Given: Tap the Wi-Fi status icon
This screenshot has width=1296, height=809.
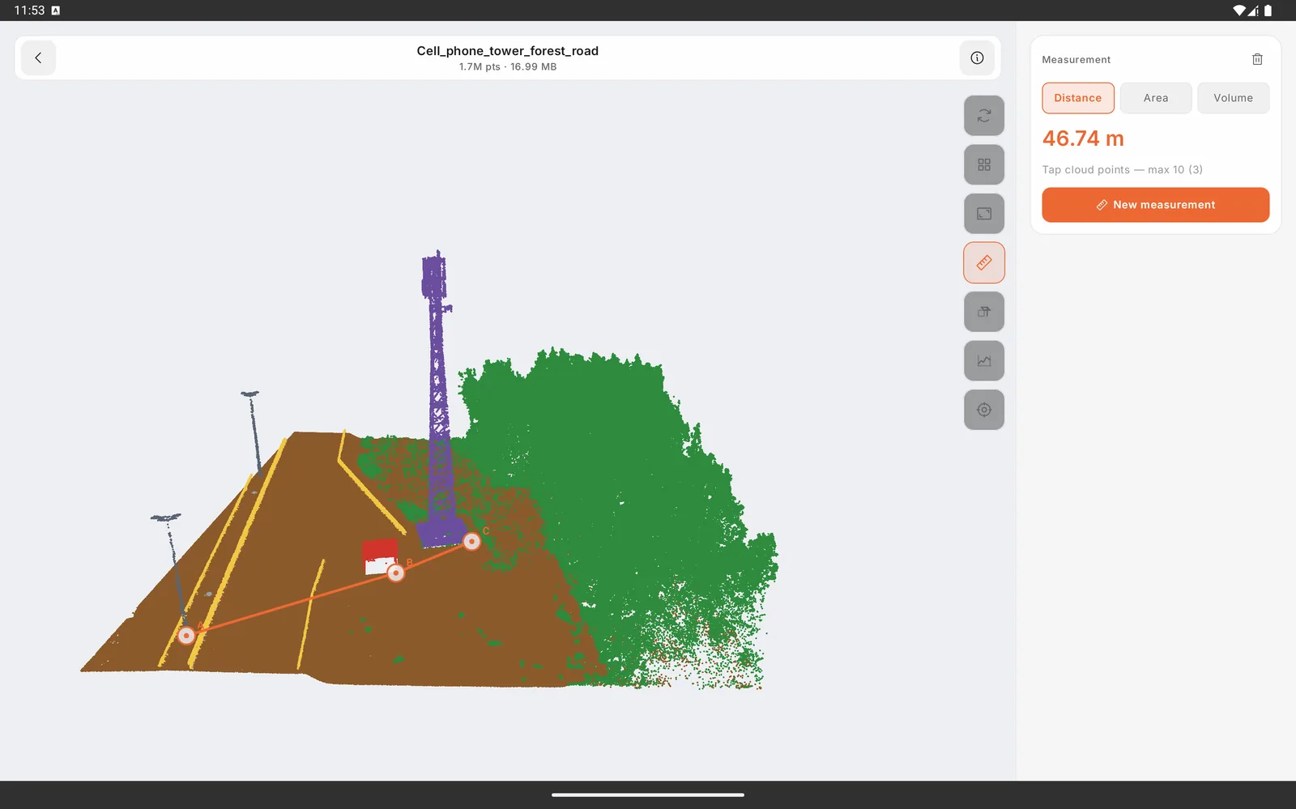Looking at the screenshot, I should (1239, 11).
